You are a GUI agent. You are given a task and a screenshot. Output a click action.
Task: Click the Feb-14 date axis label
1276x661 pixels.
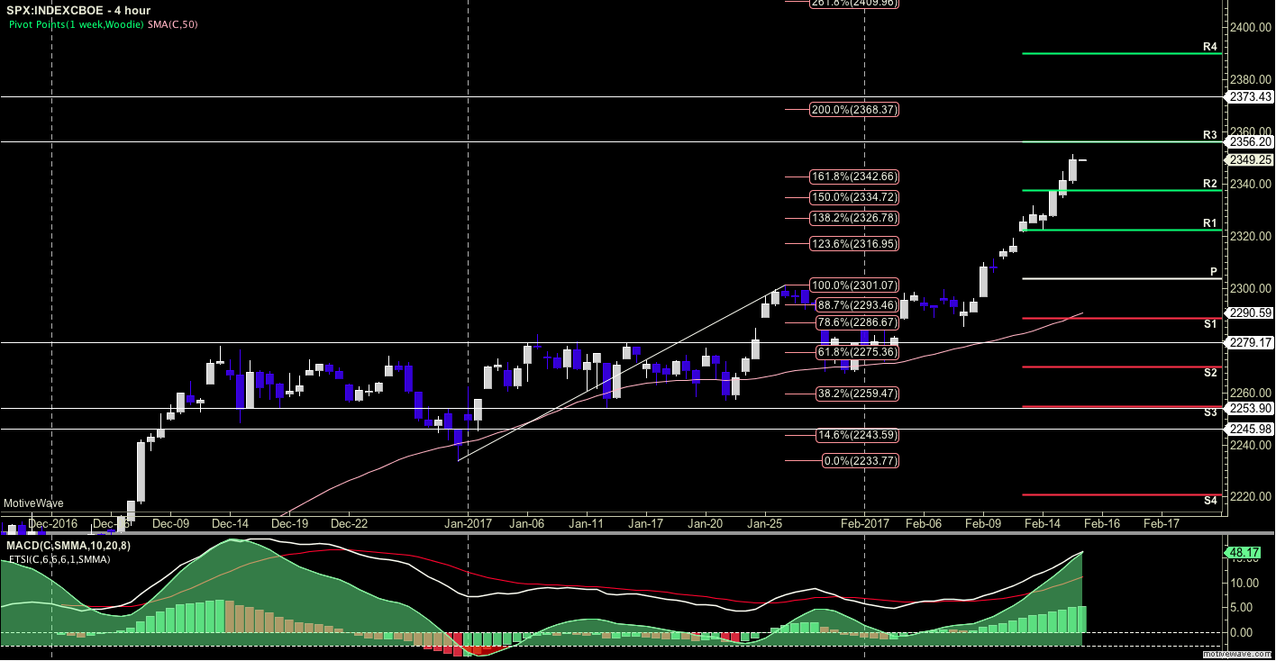(x=1044, y=523)
